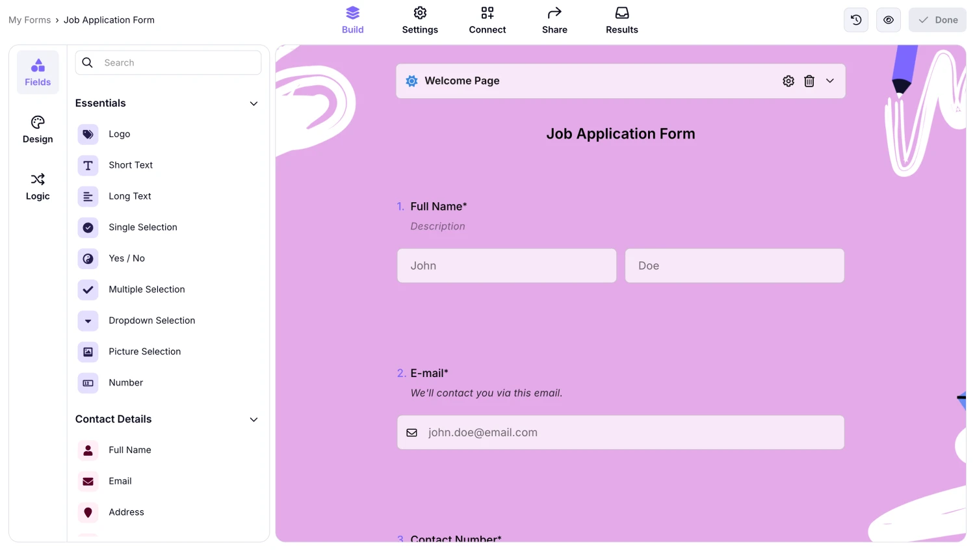Open the Logic panel

tap(37, 187)
